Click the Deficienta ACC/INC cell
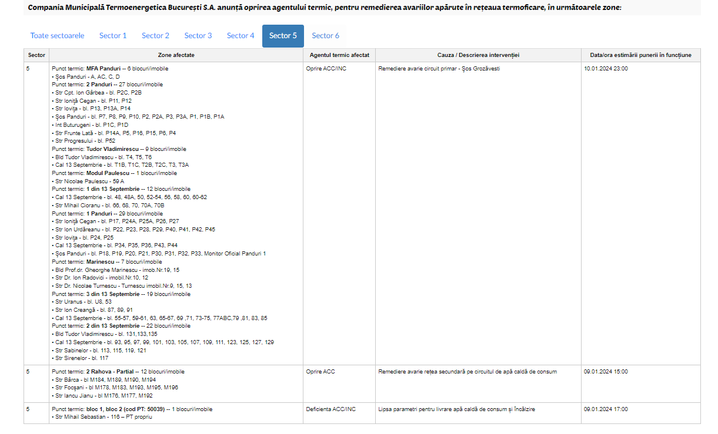The height and width of the screenshot is (434, 718). coord(330,409)
